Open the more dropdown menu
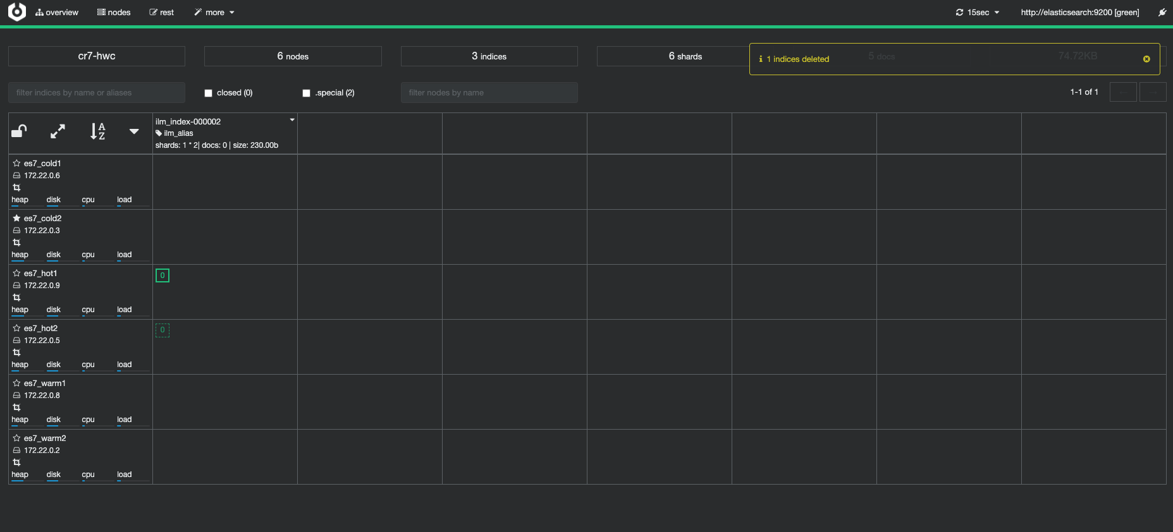 coord(214,13)
